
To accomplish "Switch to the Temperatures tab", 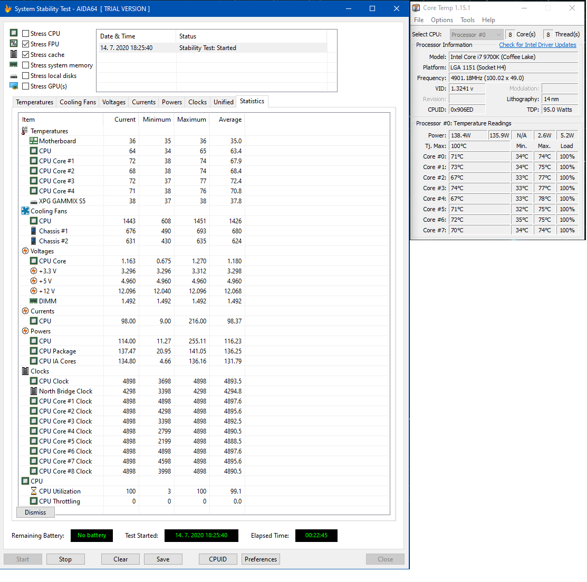I will [x=34, y=102].
